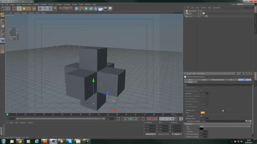Open Skype from the Windows taskbar
257x144 pixels.
tap(70, 141)
